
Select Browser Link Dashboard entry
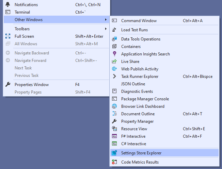pyautogui.click(x=164, y=106)
